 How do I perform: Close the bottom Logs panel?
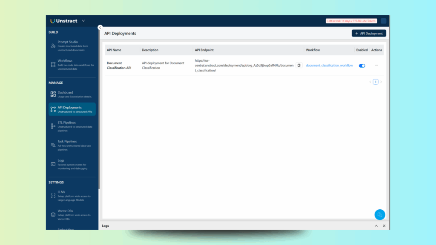coord(384,226)
